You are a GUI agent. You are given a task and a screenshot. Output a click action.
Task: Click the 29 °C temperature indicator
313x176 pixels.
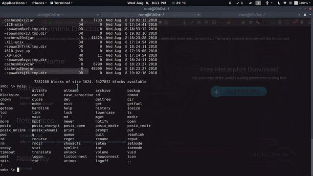point(179,3)
